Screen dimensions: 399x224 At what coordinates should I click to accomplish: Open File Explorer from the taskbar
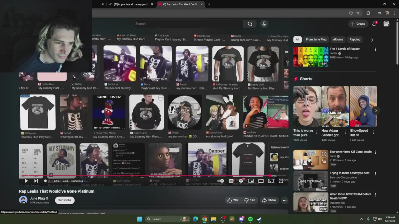coord(214,219)
